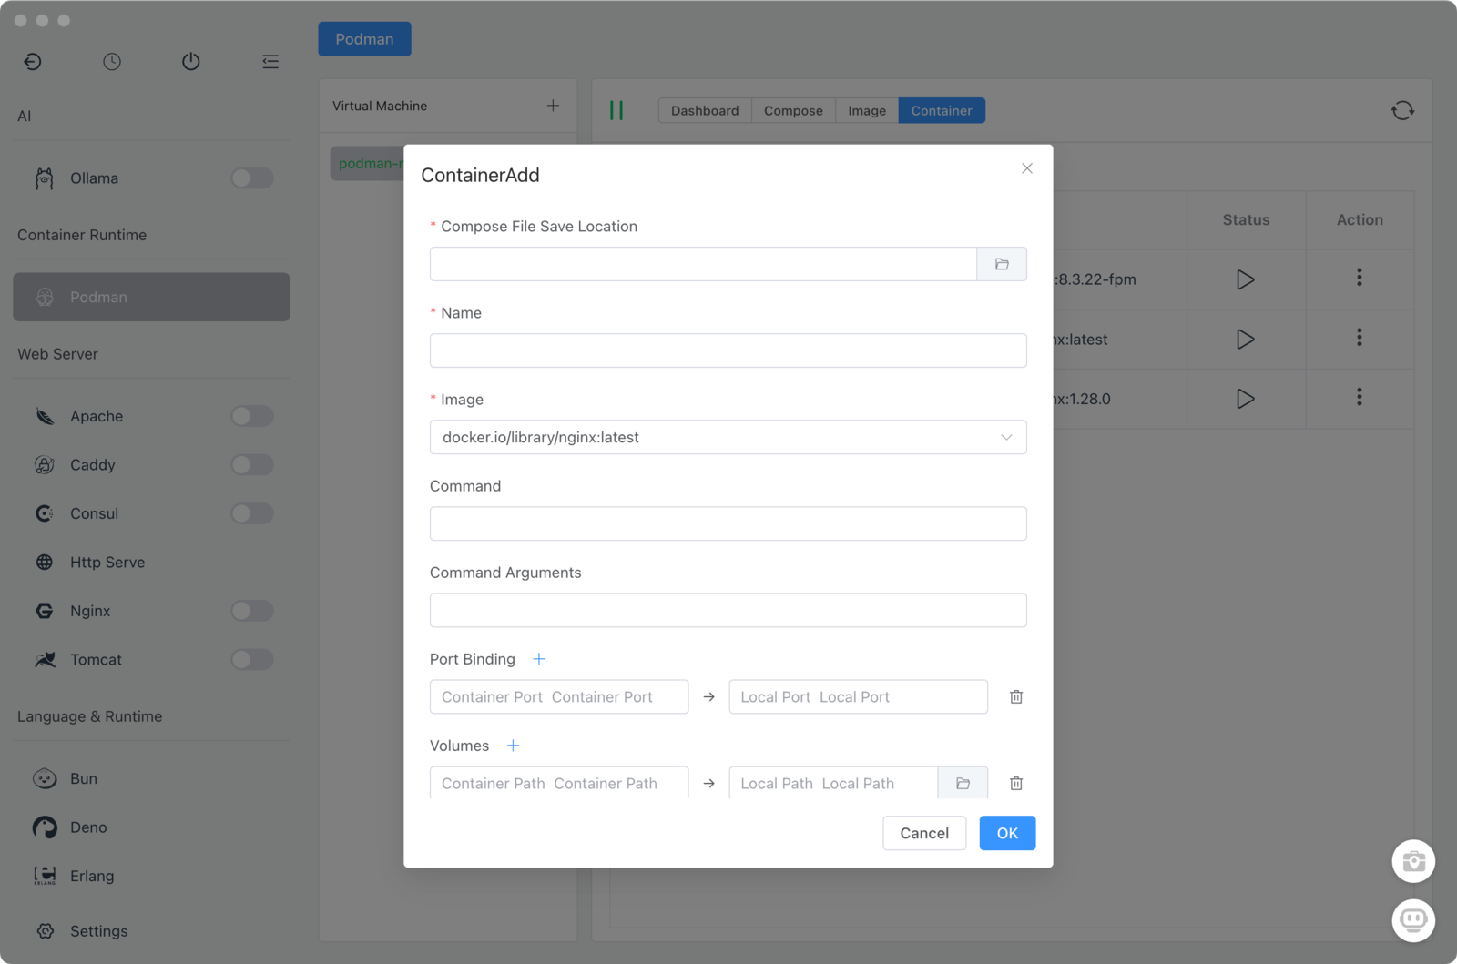Open the Image dropdown selector
The width and height of the screenshot is (1457, 964).
point(728,437)
